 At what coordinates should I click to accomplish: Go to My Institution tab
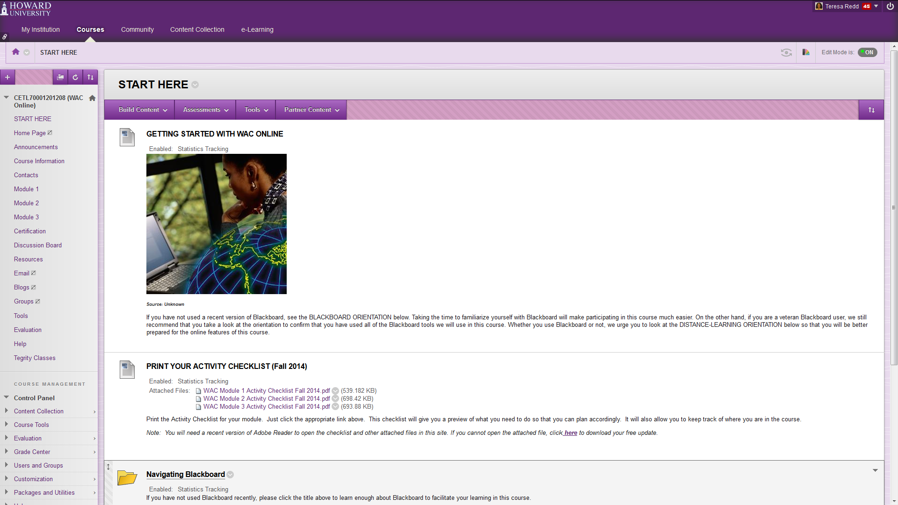[41, 29]
